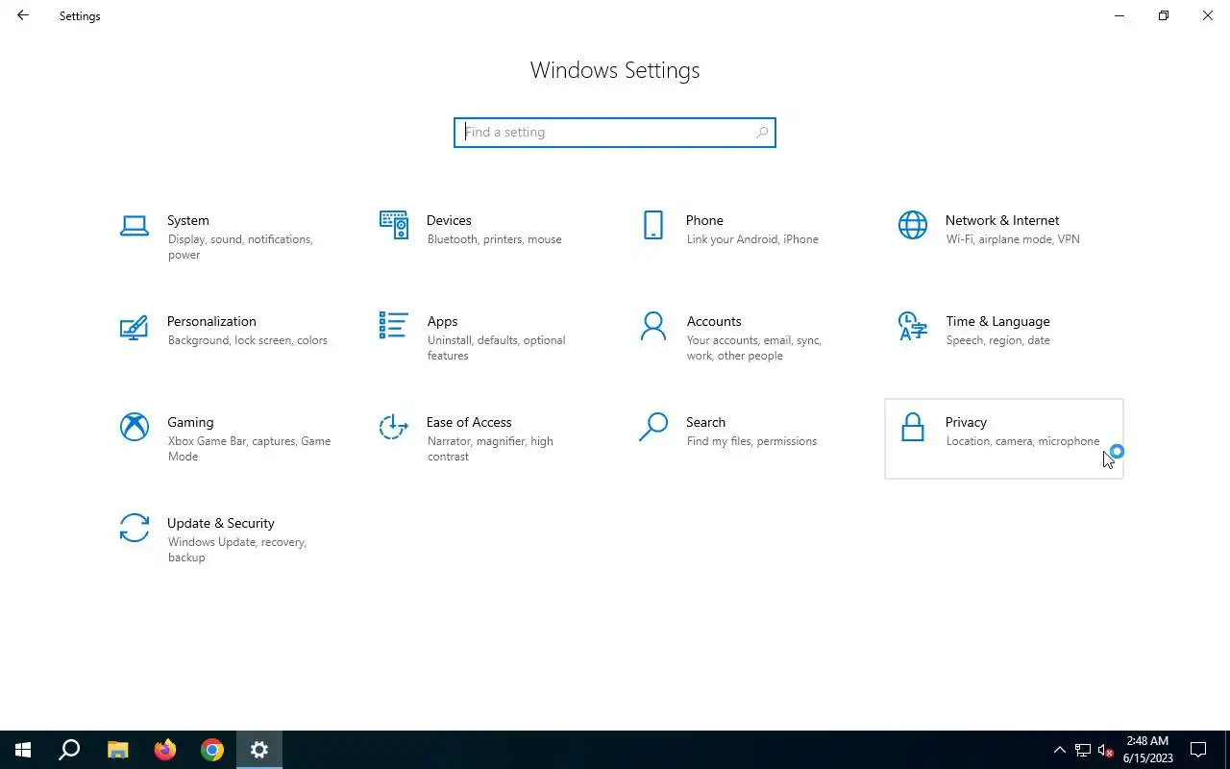
Task: Click 'Narrator, magnifier, high contrast' description
Action: coord(490,449)
